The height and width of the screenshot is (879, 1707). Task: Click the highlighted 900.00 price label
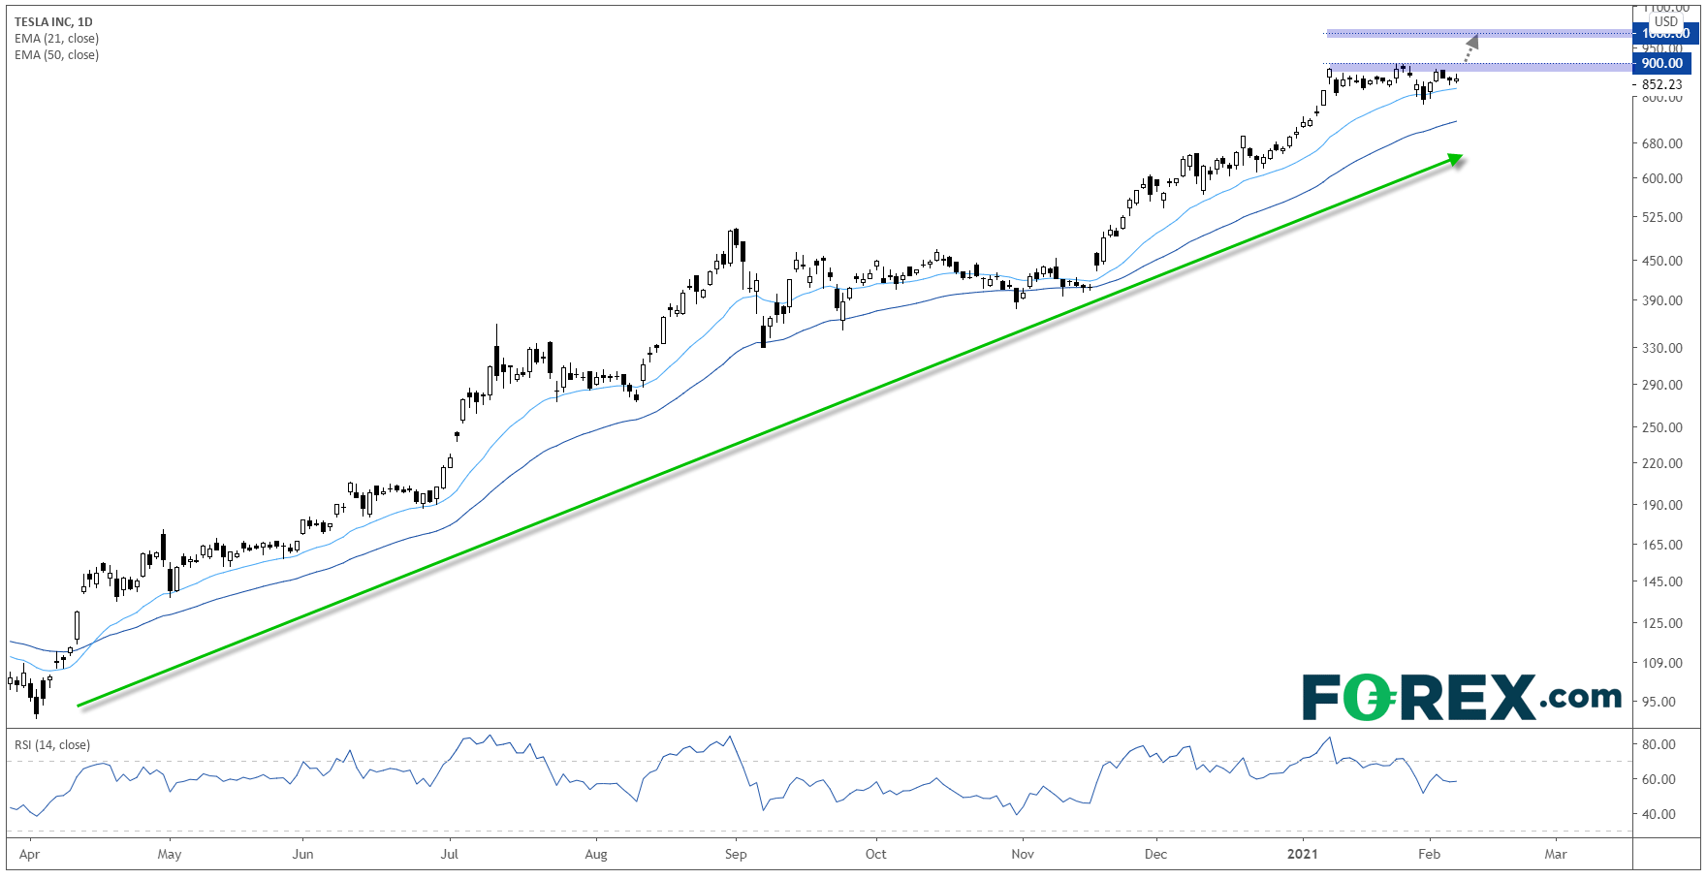coord(1662,64)
